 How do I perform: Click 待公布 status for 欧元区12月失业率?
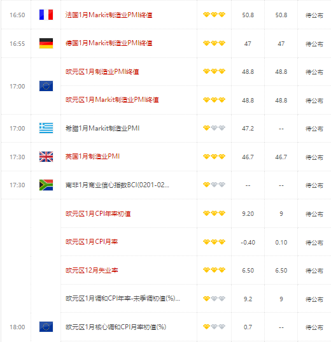pos(314,271)
